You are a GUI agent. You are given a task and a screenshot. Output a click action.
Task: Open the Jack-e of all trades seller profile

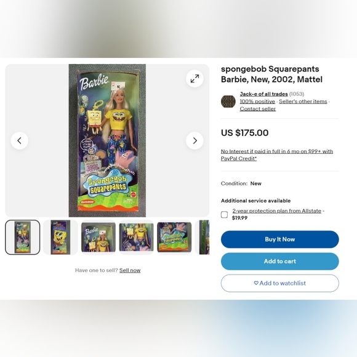tap(263, 94)
